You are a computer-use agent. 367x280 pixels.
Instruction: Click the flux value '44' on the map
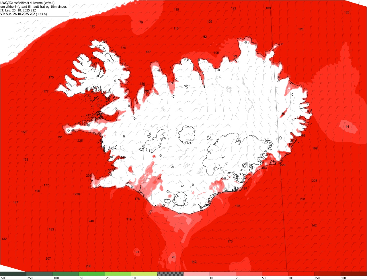coord(347,127)
